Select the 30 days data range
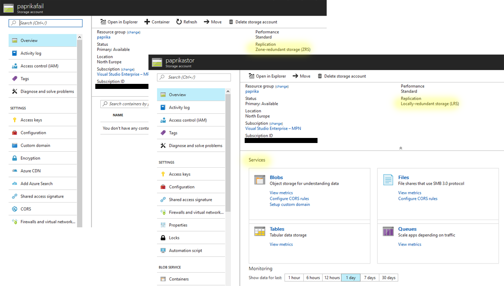Viewport: 504px width, 286px height. (388, 277)
